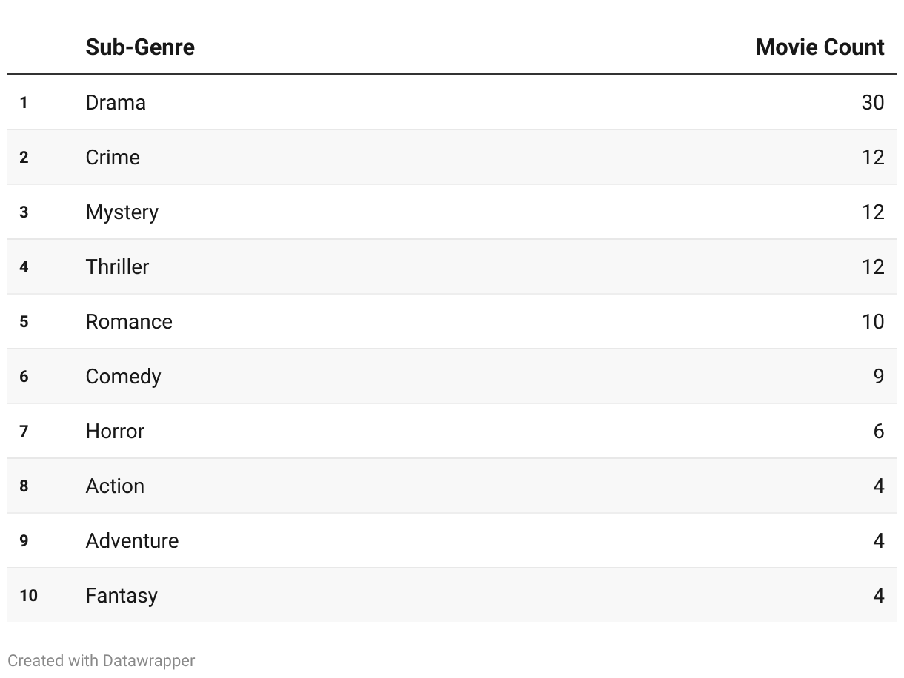The width and height of the screenshot is (904, 678).
Task: Click Drama's movie count value 30
Action: point(872,102)
